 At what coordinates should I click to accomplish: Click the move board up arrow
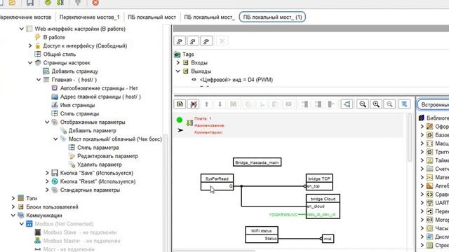(x=206, y=104)
